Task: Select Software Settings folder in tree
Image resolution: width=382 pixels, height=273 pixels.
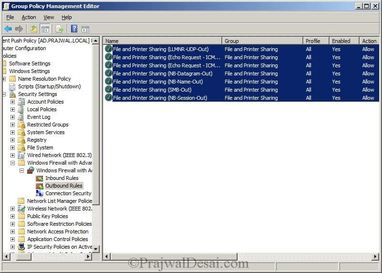Action: [x=30, y=63]
